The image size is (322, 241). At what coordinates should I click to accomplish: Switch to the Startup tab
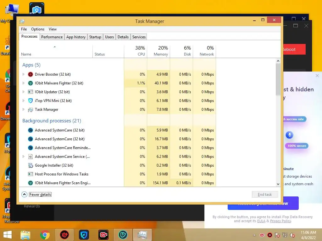click(95, 37)
